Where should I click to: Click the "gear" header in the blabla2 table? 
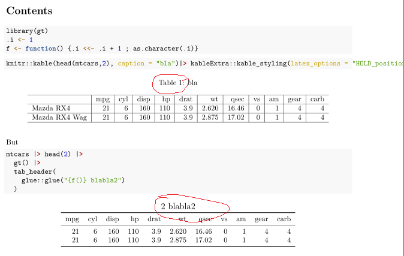coord(261,219)
